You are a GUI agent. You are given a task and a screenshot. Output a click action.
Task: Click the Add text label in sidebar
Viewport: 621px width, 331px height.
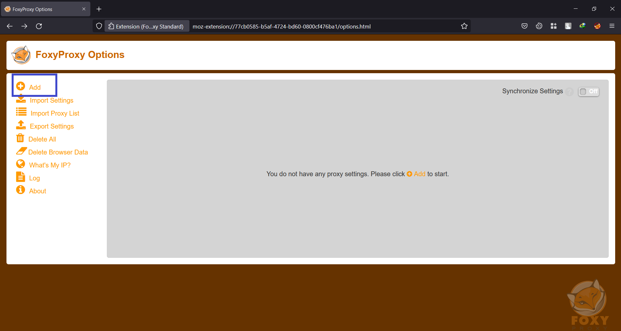[35, 87]
